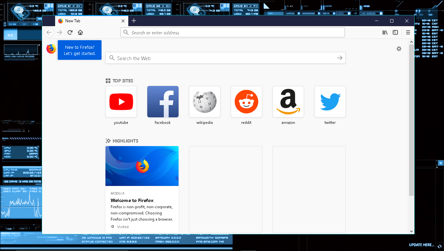Toggle the browser sidebar
This screenshot has height=251, width=444.
(395, 32)
